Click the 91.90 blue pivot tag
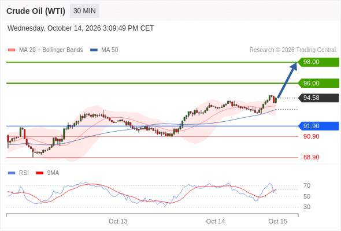This screenshot has width=341, height=231. point(318,126)
